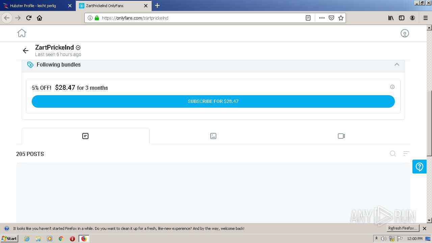Save page to Pocket
Viewport: 432px width, 243px height.
pyautogui.click(x=331, y=18)
